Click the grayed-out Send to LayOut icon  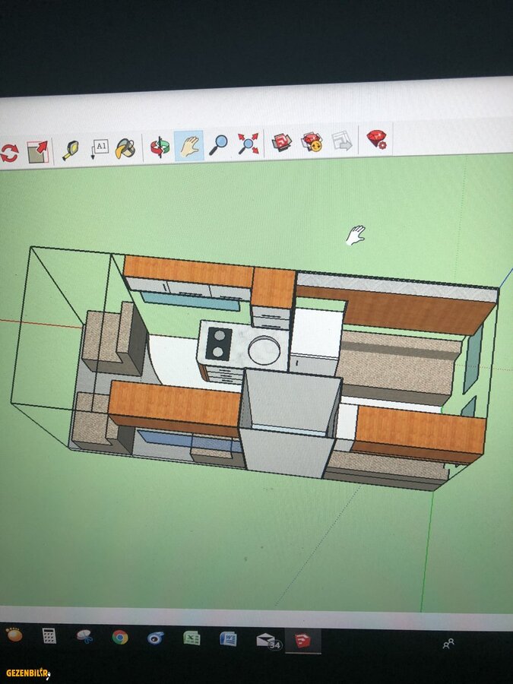click(342, 141)
